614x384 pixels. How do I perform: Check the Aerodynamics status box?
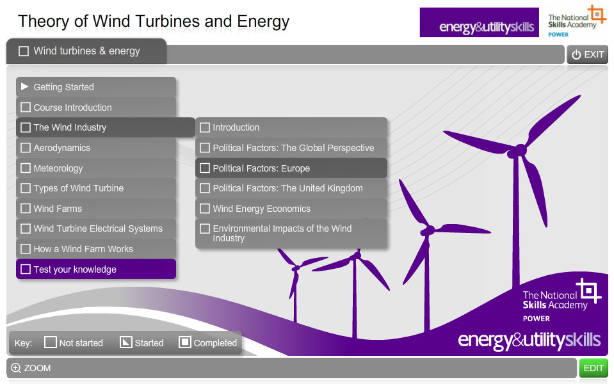coord(26,148)
